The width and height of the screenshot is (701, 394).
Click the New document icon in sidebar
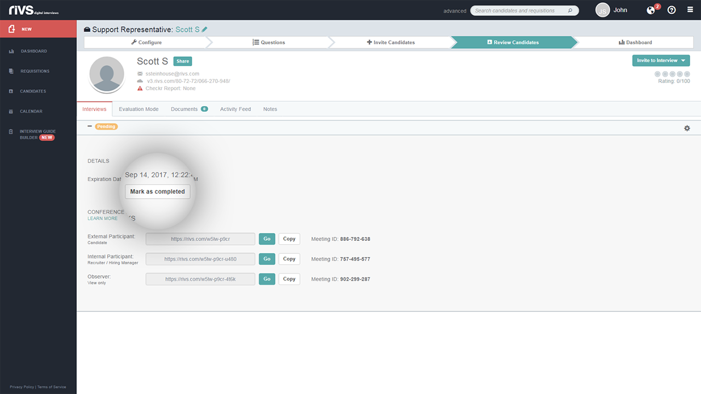point(12,29)
